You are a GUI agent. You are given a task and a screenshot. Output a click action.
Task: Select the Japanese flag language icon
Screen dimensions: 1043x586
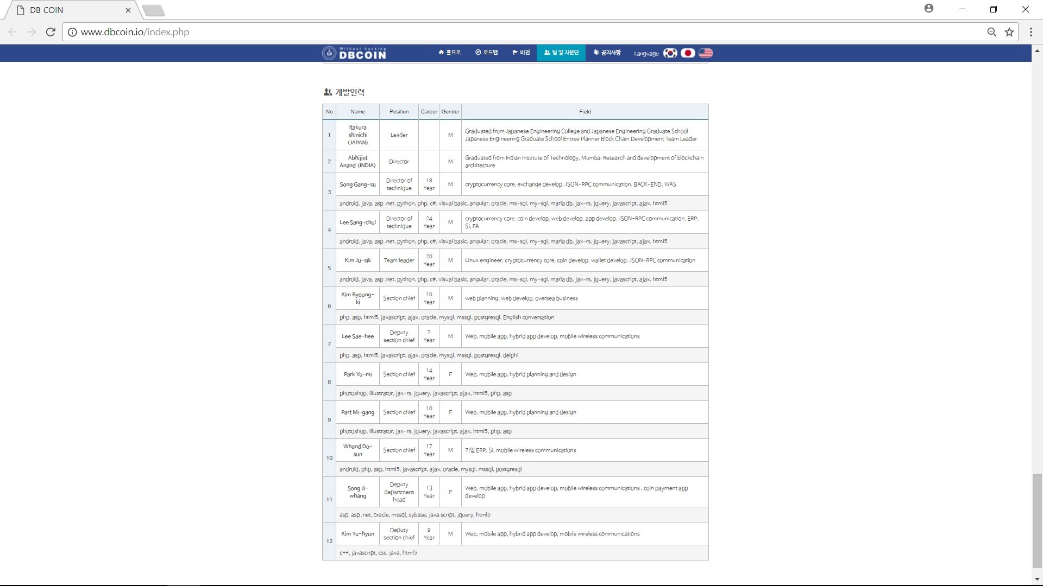coord(688,53)
